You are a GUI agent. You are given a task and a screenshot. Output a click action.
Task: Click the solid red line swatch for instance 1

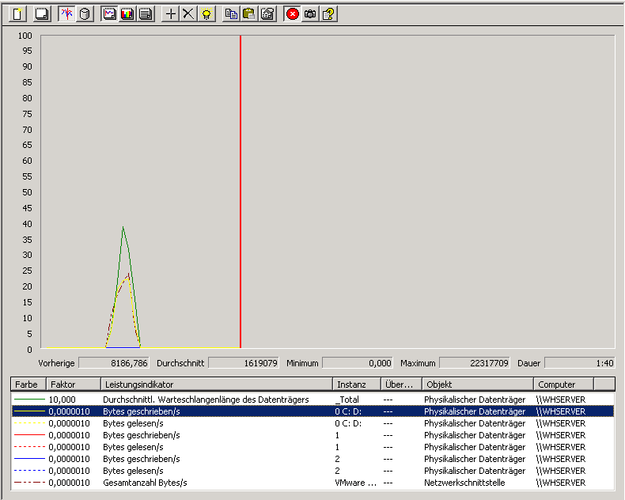pyautogui.click(x=29, y=435)
